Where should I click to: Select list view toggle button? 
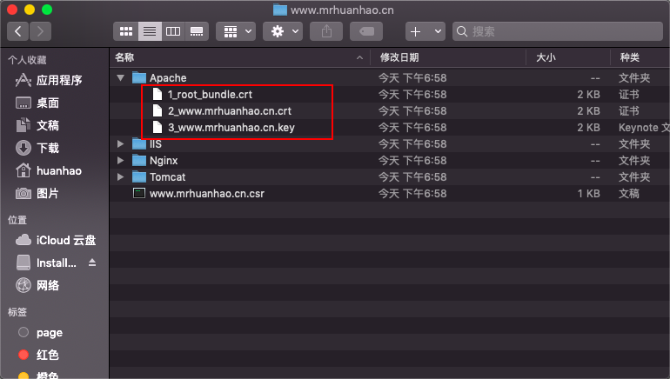click(150, 31)
